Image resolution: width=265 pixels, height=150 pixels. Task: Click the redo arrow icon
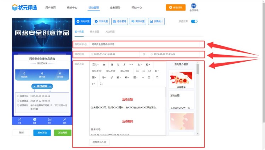(94, 84)
